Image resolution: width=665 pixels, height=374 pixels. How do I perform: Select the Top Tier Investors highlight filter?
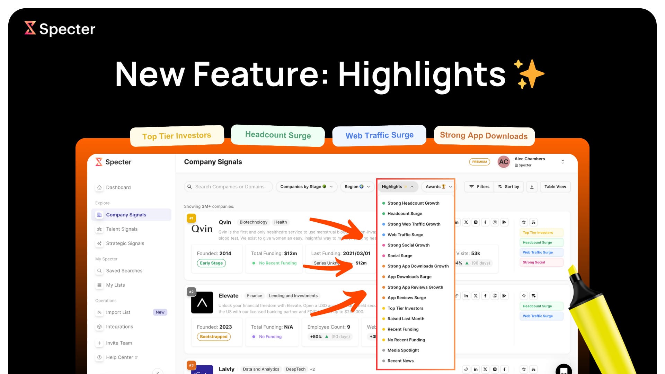[405, 308]
